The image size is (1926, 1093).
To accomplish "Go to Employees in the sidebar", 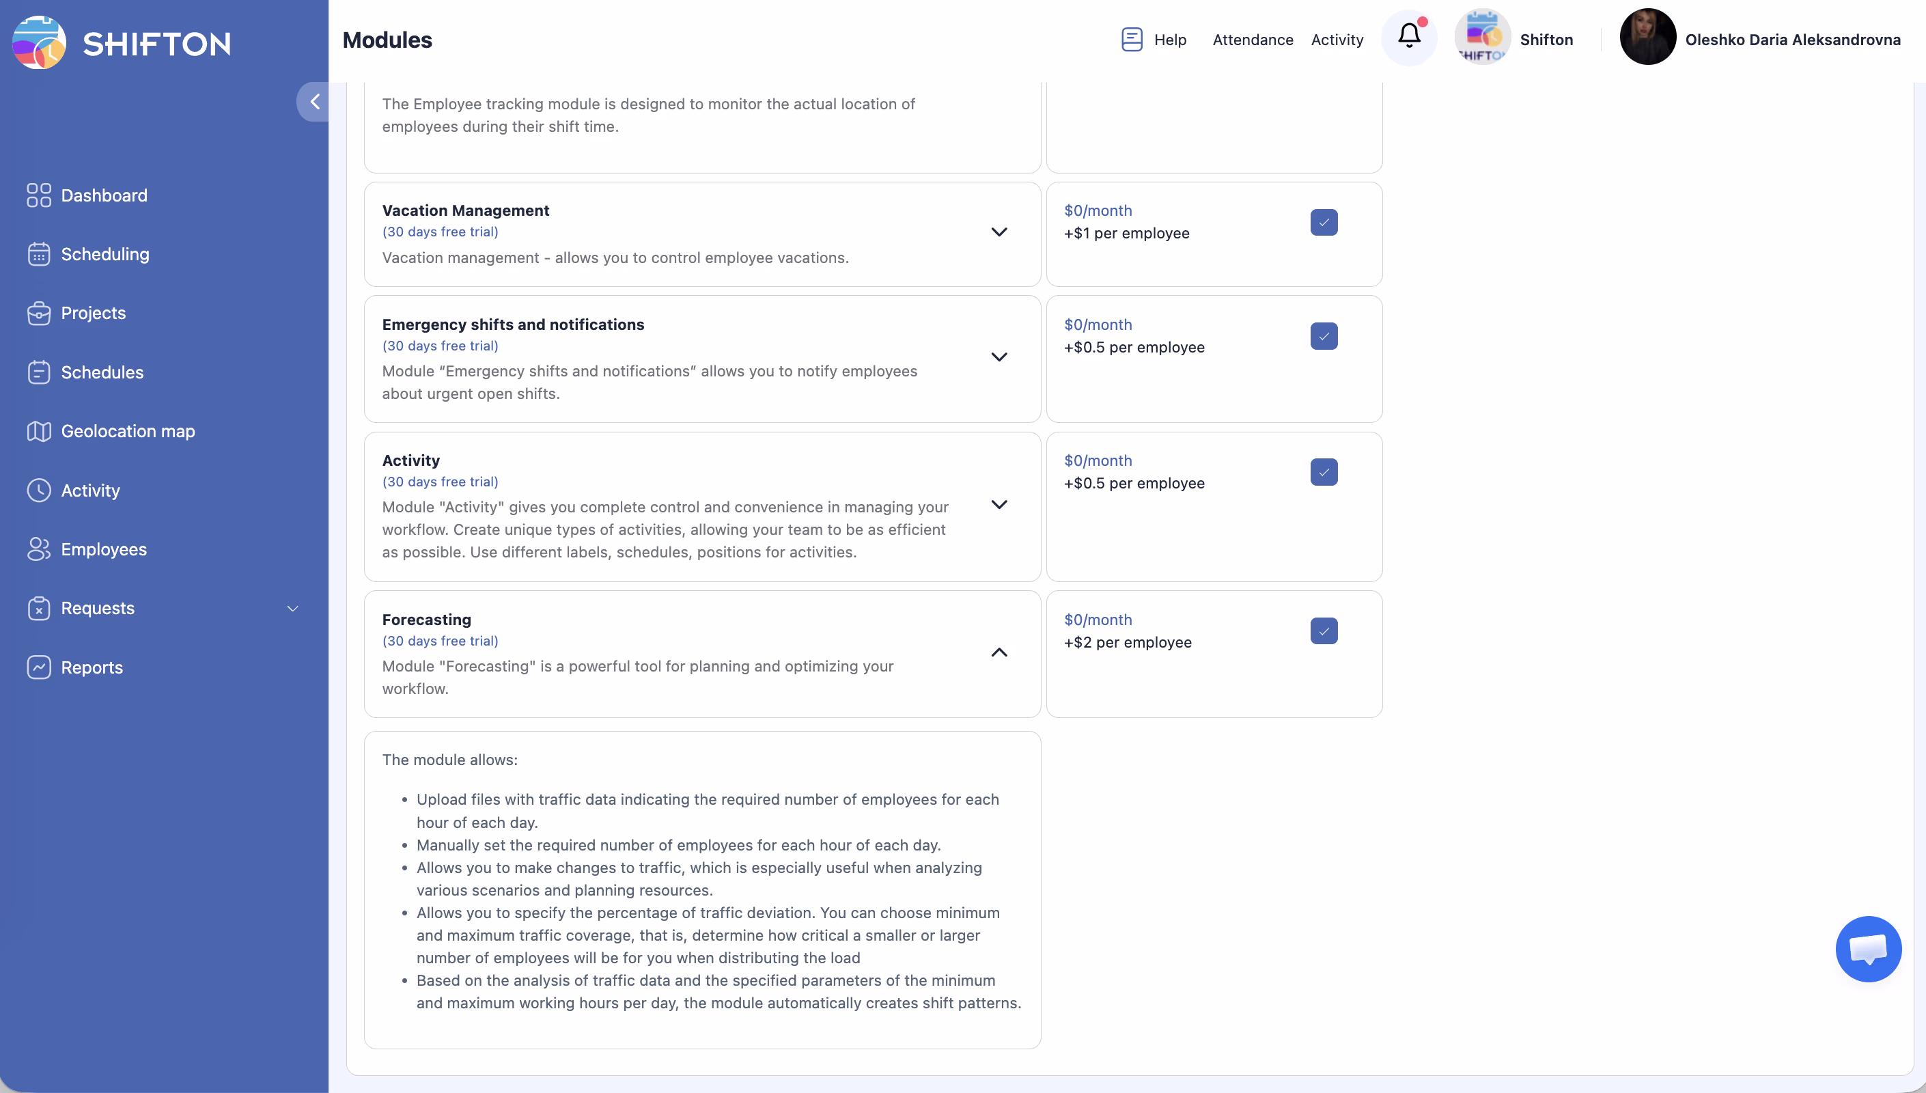I will [104, 549].
